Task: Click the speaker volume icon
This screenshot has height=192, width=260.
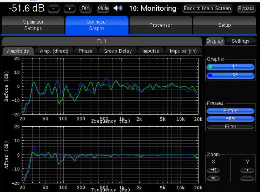Action: 118,8
